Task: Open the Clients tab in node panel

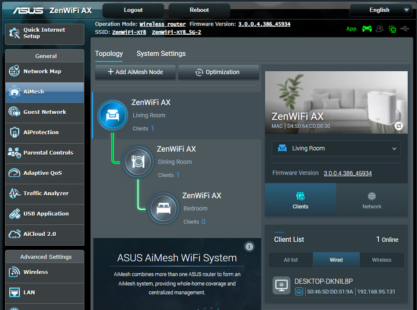Action: click(x=301, y=199)
